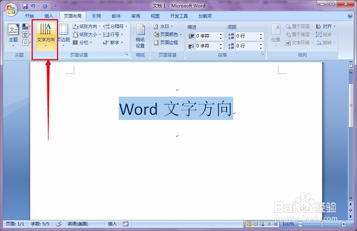This screenshot has width=357, height=231.
Task: Undo the last action
Action: (33, 6)
